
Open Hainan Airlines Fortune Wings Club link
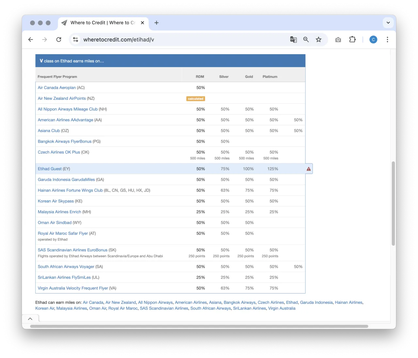point(70,190)
